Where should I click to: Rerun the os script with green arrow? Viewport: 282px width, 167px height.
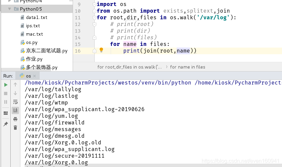(6, 85)
